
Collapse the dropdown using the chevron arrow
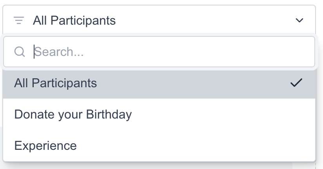299,20
